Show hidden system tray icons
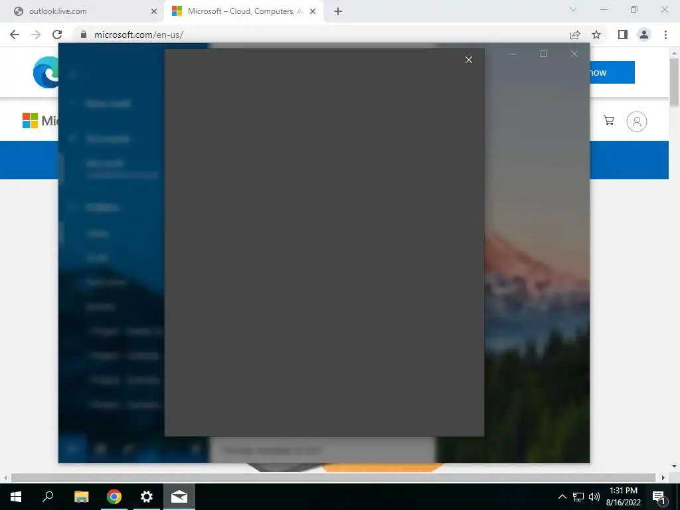 [x=562, y=497]
